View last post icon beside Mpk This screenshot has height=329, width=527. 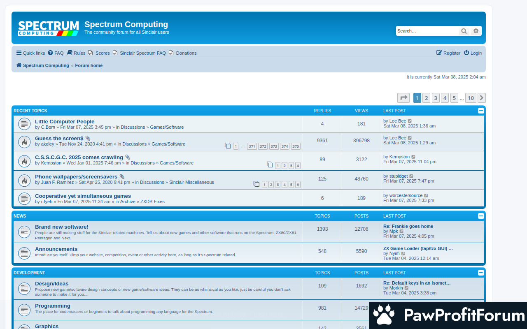(401, 231)
